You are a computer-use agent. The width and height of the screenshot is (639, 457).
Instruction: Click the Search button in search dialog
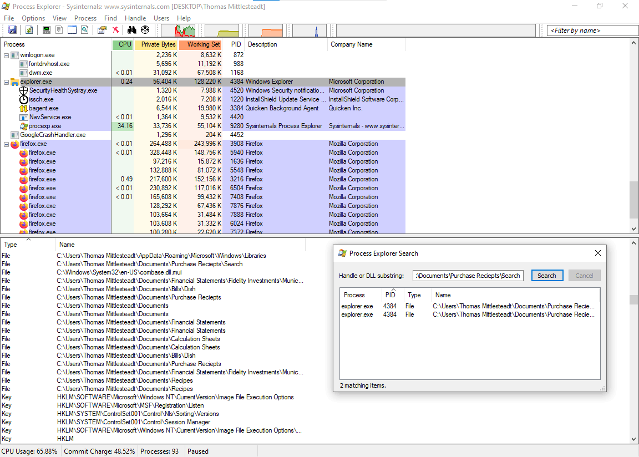tap(547, 276)
